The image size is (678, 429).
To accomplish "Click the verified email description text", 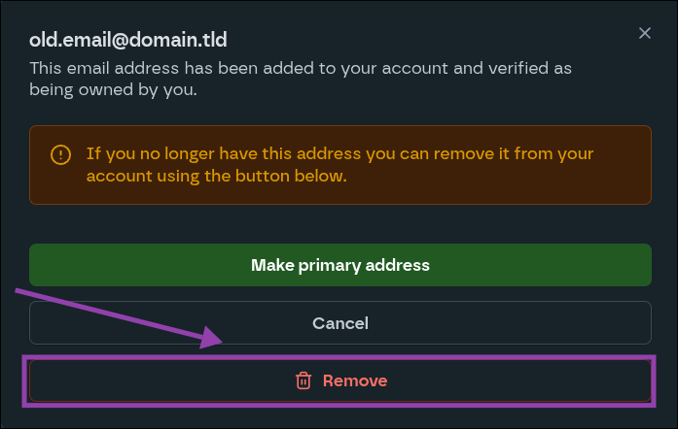I will 300,81.
